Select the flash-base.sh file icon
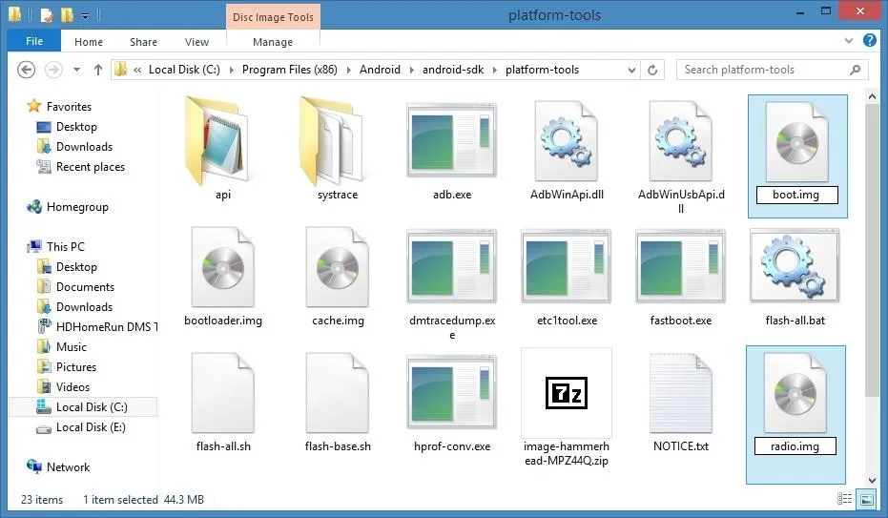 pos(337,393)
